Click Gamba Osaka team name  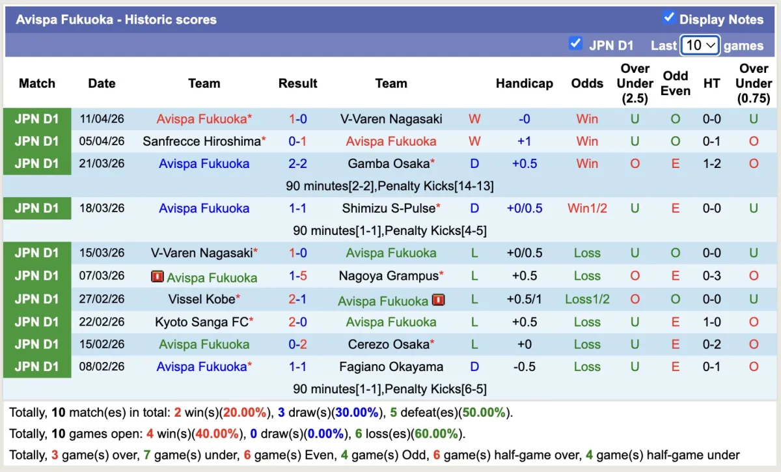click(389, 163)
